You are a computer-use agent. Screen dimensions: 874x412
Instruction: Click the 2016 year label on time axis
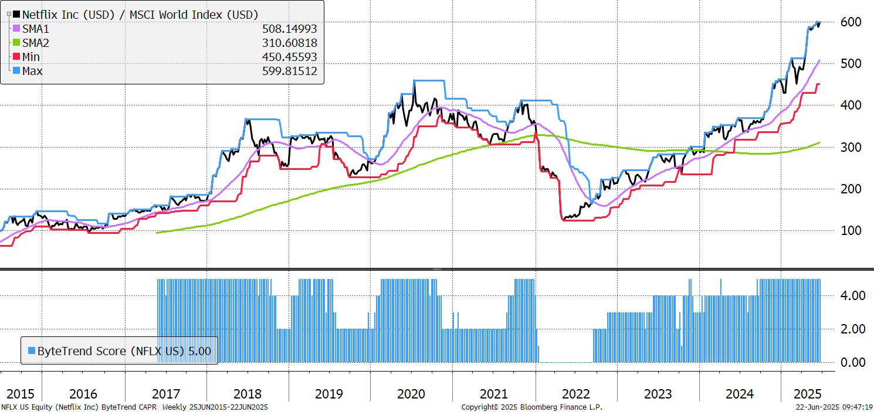(x=83, y=394)
